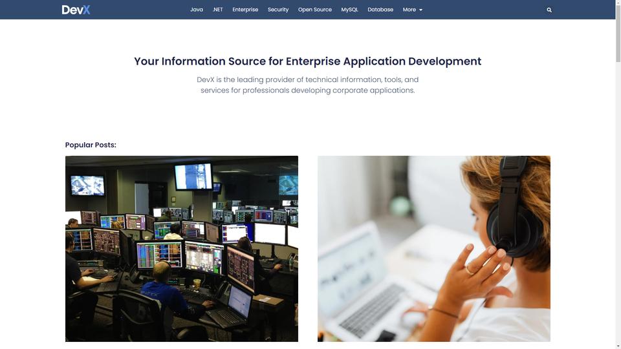Click the DevX logo
Viewport: 621px width, 349px height.
pos(76,10)
